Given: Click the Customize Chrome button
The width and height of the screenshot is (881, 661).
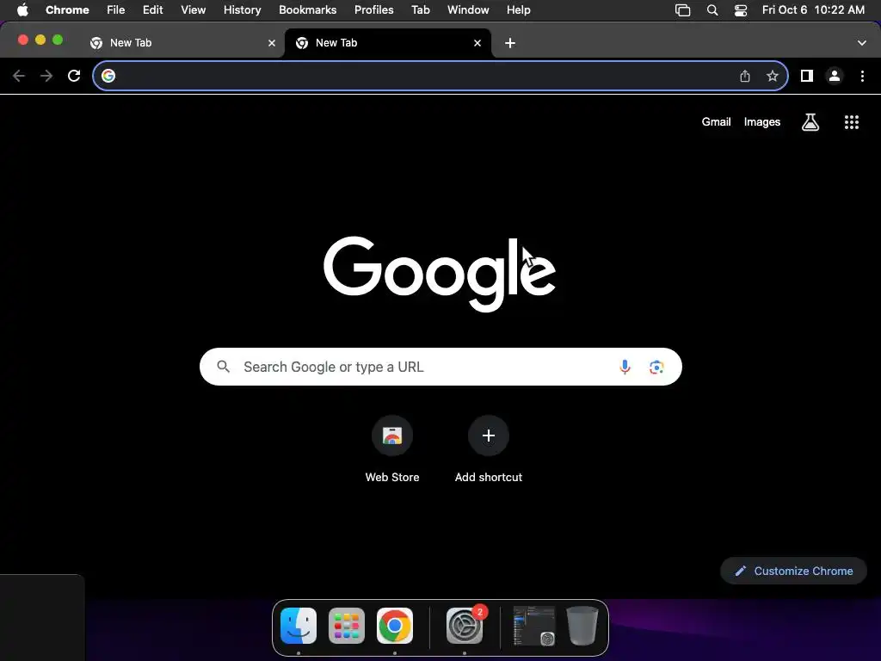Looking at the screenshot, I should point(794,571).
